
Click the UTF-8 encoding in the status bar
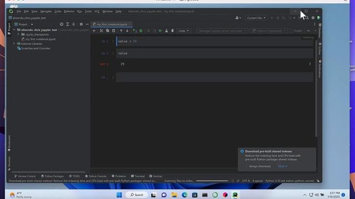tap(246, 181)
